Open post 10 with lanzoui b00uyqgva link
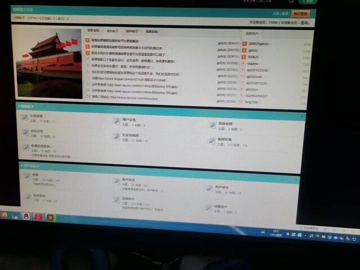The width and height of the screenshot is (360, 270). (x=125, y=98)
